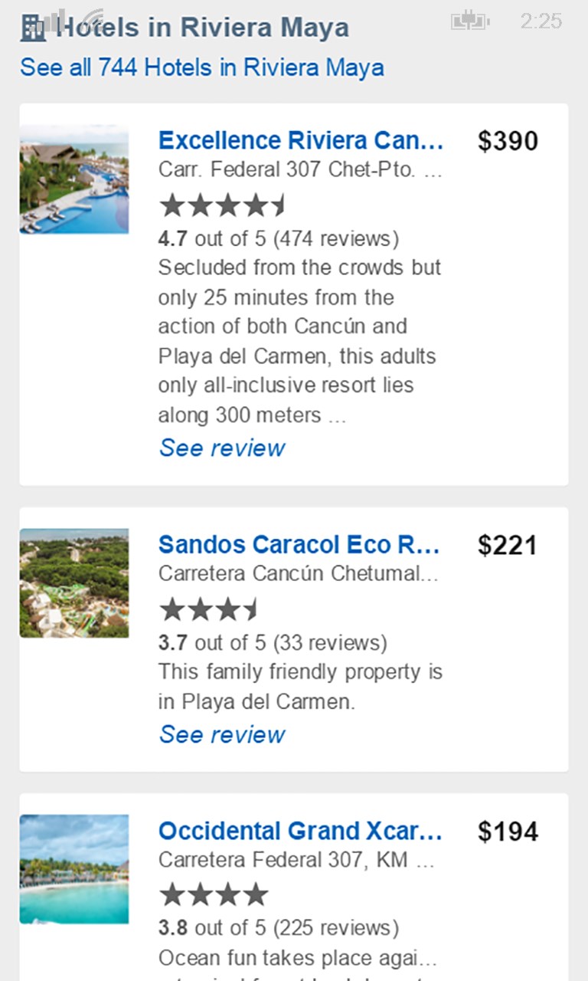Screen dimensions: 588x981
Task: Select the $221 price
Action: [x=508, y=545]
